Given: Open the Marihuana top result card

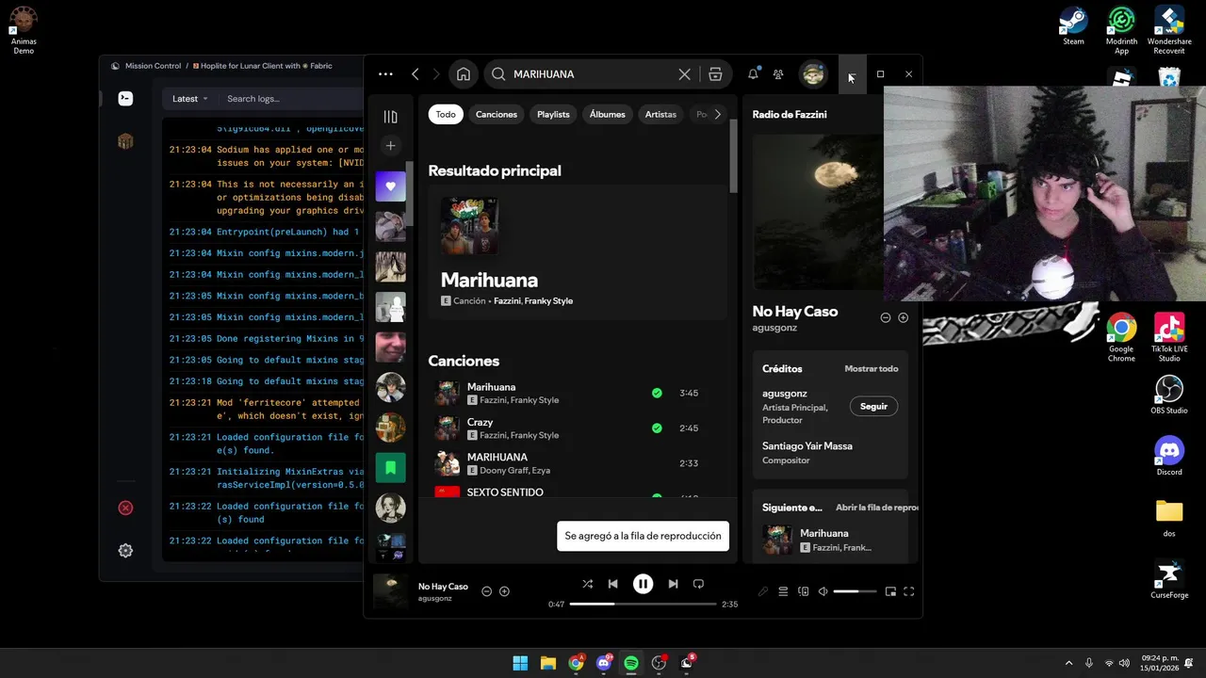Looking at the screenshot, I should (578, 252).
